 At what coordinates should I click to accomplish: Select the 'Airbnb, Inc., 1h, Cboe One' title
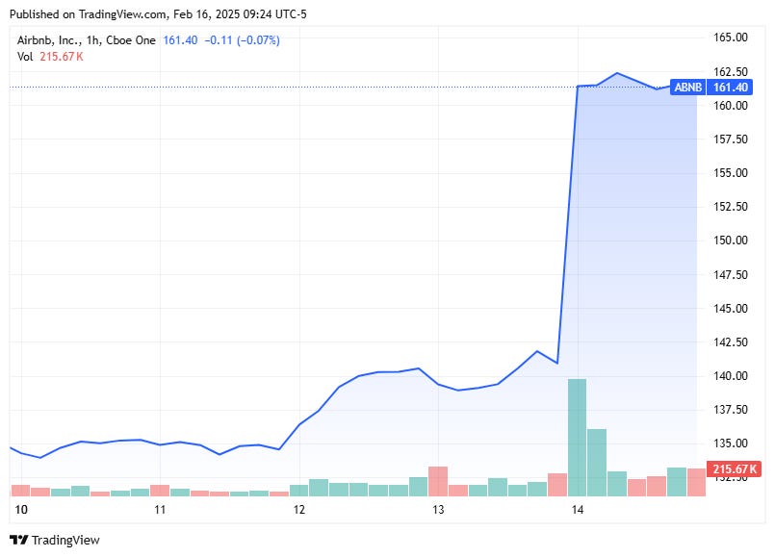tap(86, 40)
